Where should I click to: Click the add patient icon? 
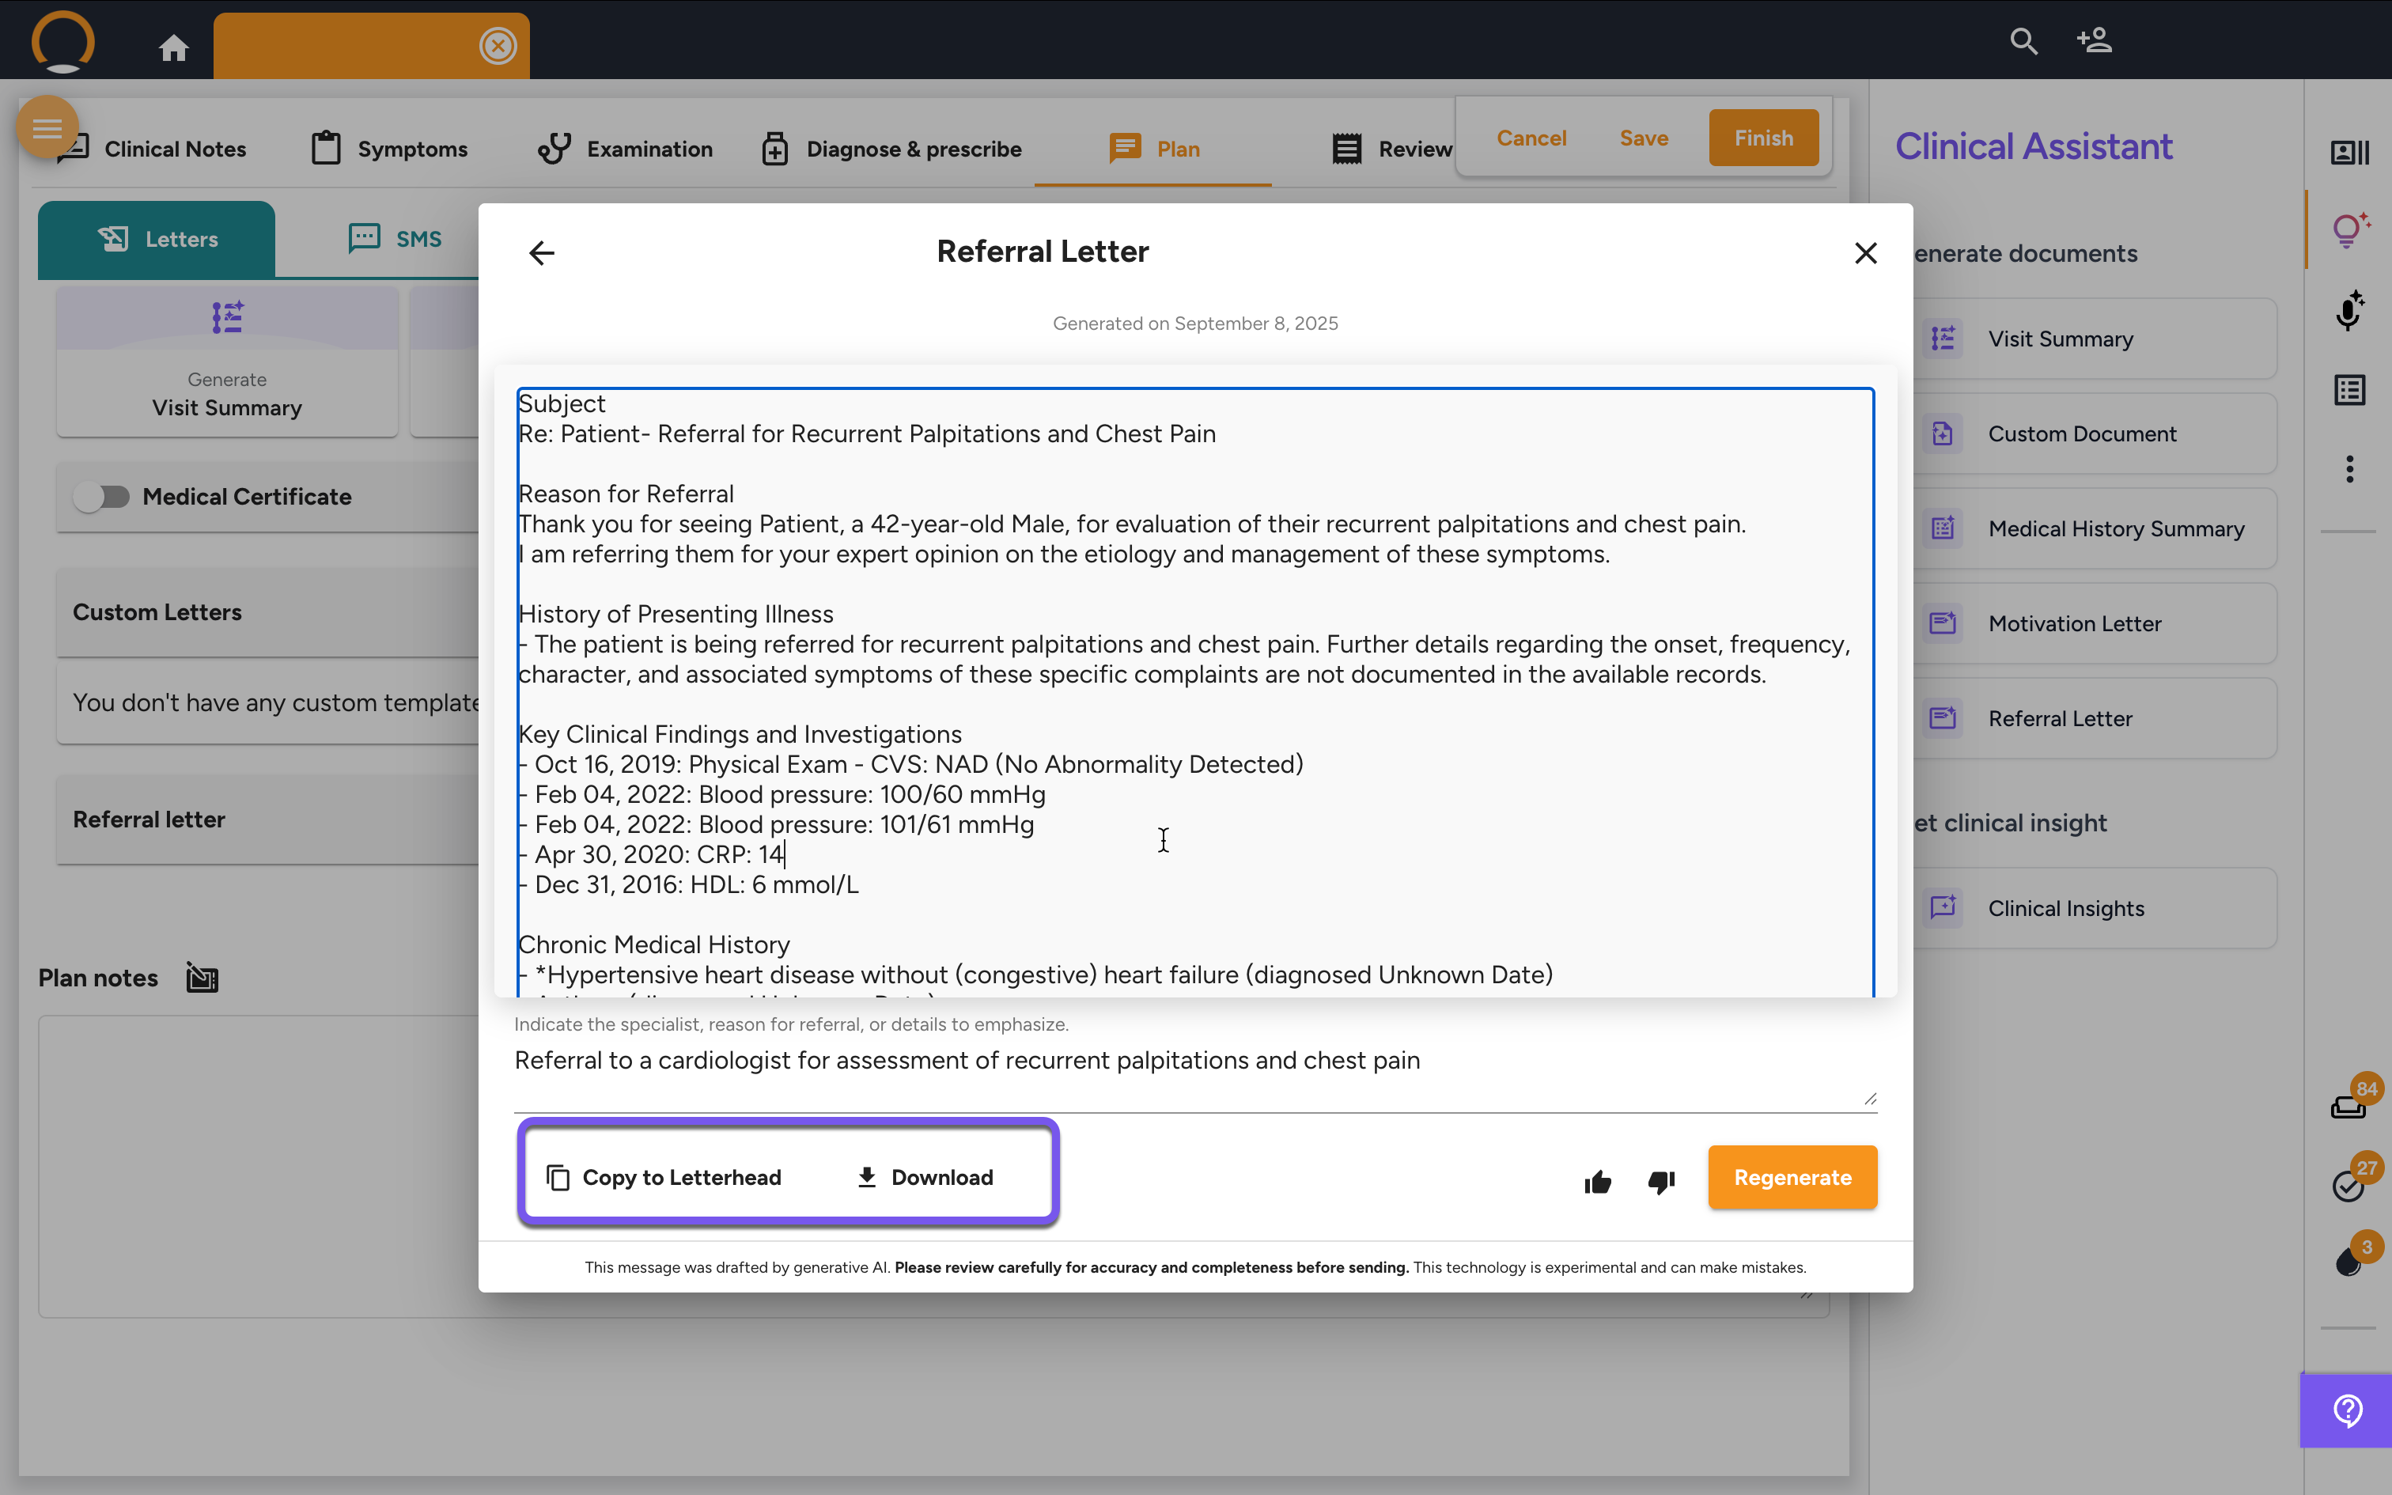pos(2095,41)
